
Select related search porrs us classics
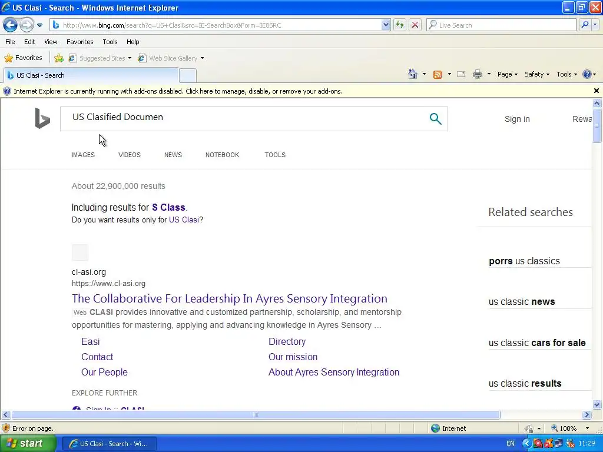pos(524,261)
